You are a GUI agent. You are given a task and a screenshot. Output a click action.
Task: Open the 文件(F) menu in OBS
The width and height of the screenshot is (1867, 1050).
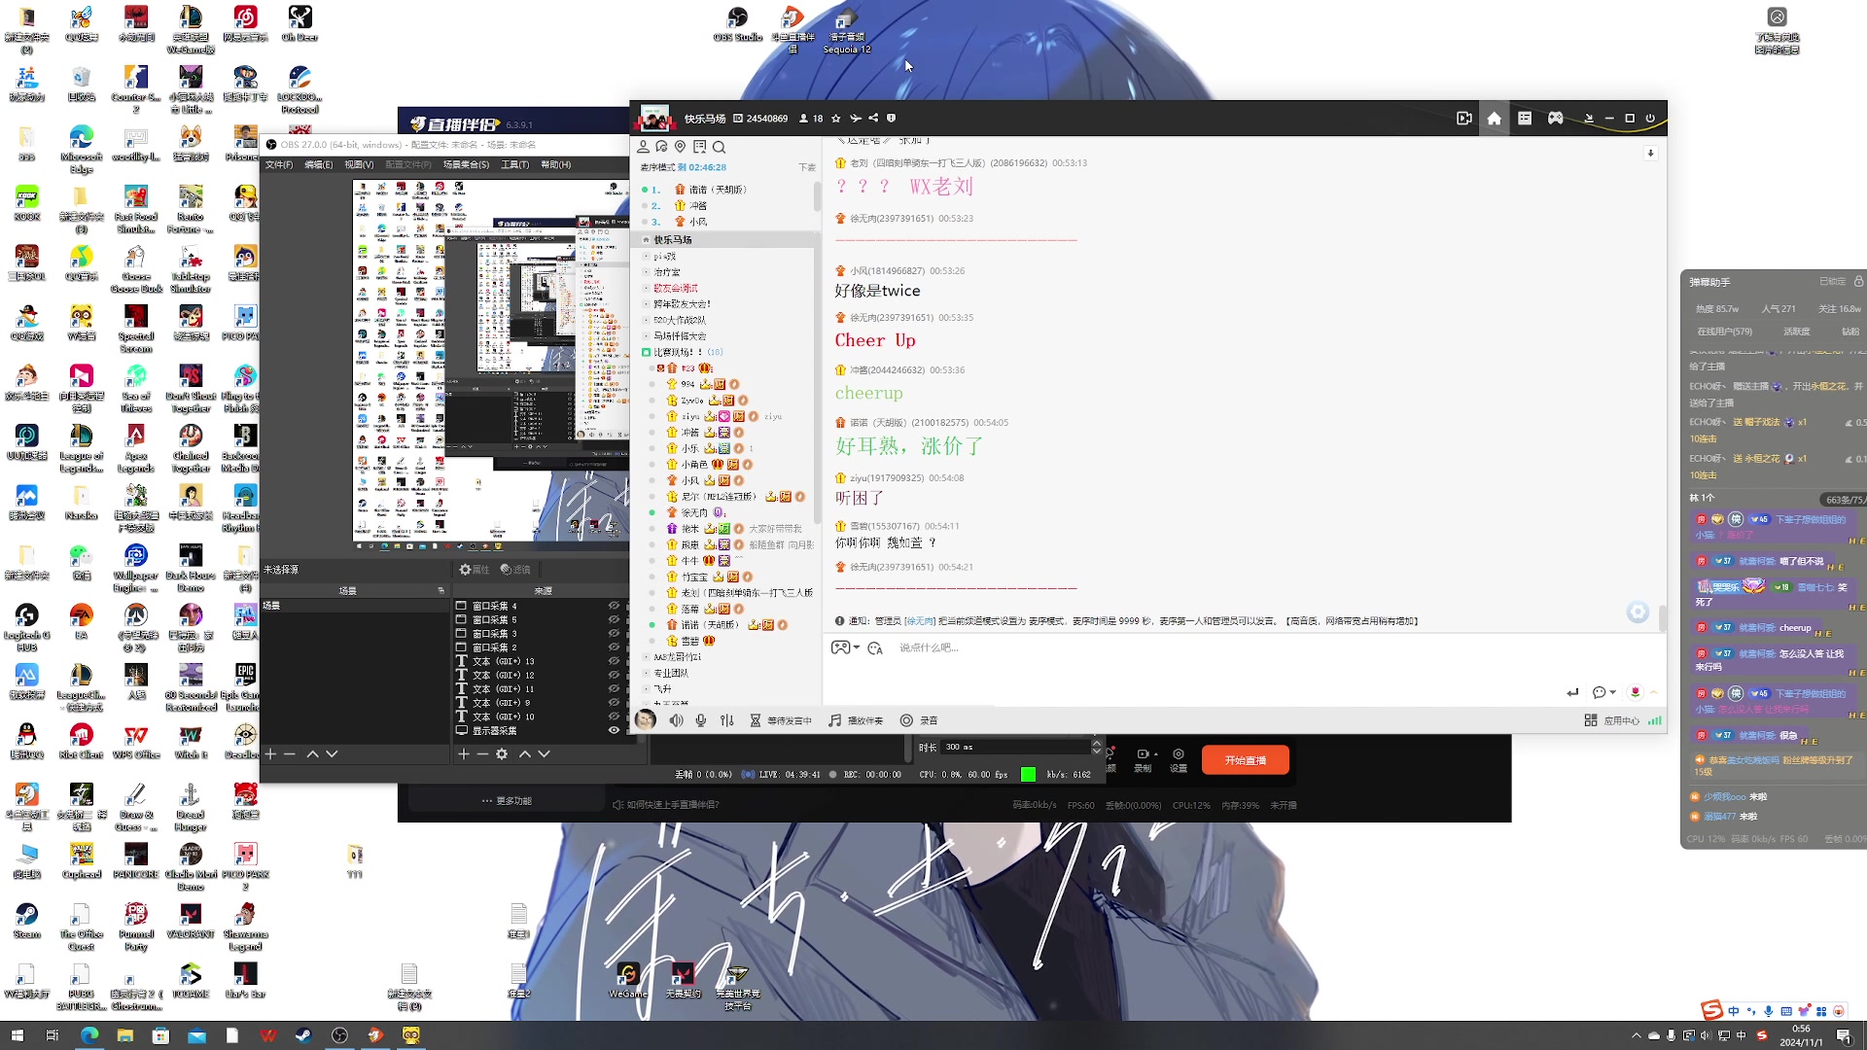point(279,164)
